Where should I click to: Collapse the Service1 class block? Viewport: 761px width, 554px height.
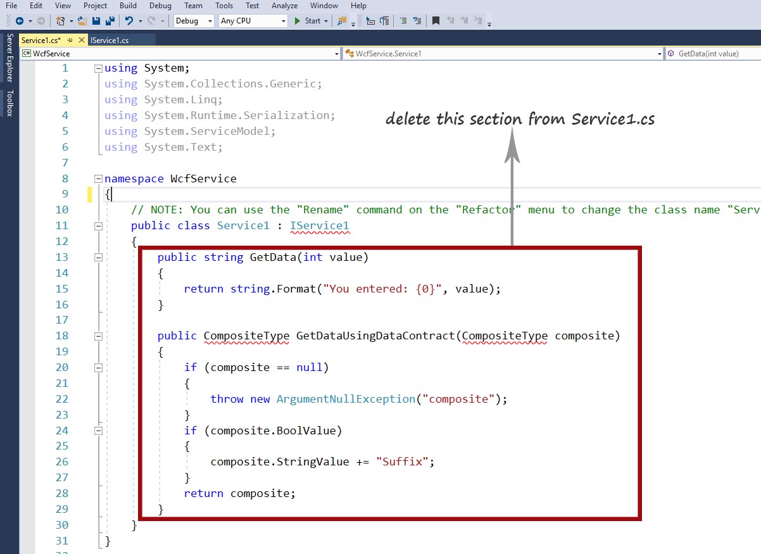coord(97,225)
